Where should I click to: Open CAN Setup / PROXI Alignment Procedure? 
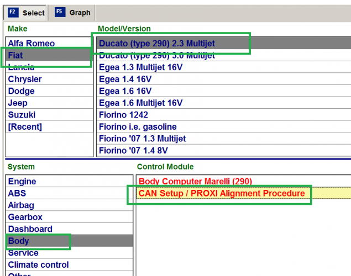tap(221, 194)
